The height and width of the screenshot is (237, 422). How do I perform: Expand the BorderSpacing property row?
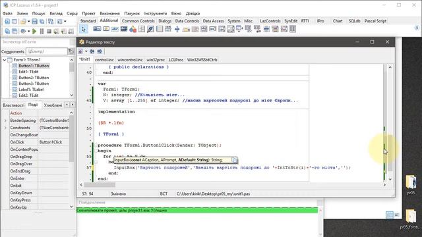[x=5, y=120]
